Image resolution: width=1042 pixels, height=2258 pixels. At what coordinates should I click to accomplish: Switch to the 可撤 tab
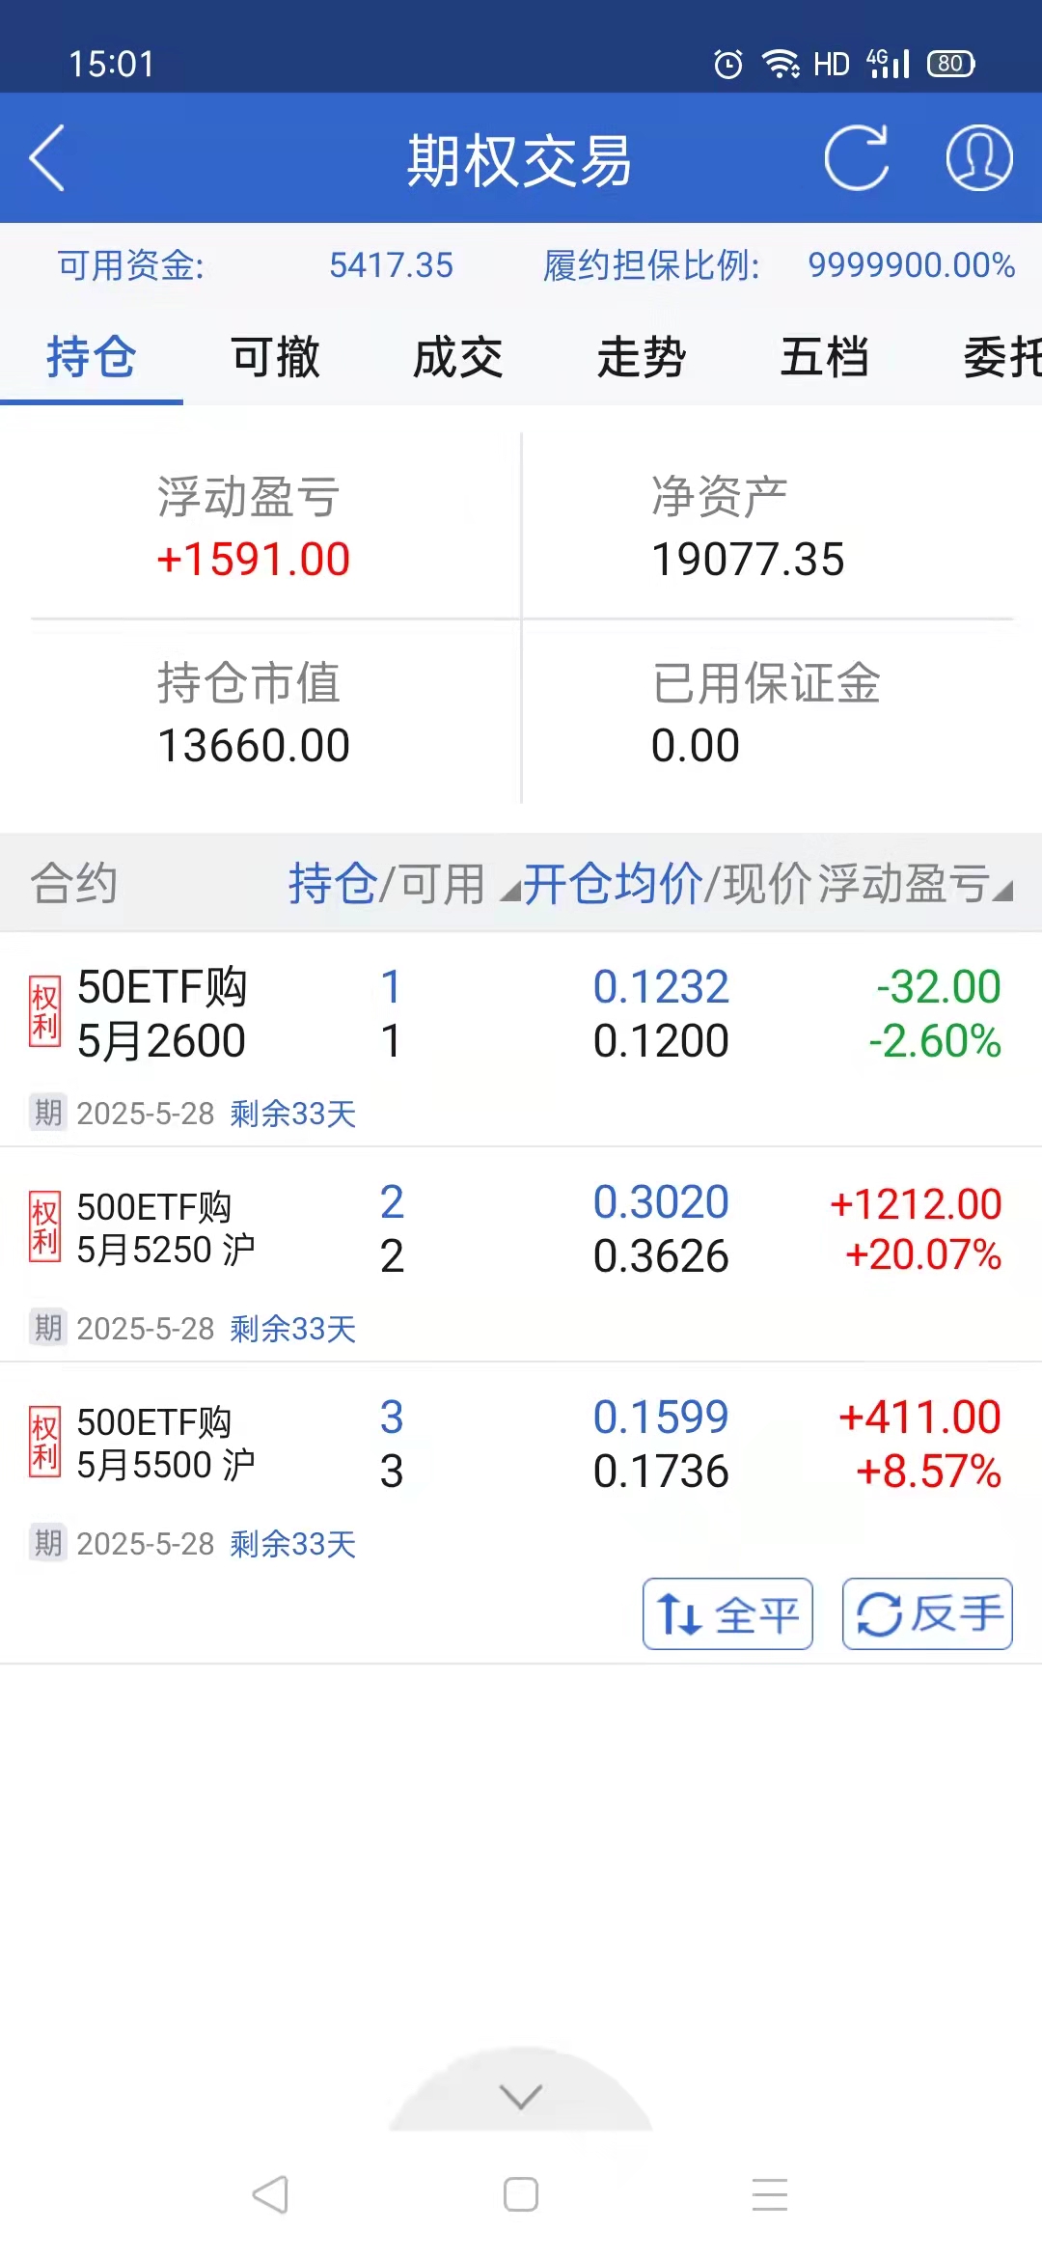click(x=275, y=358)
